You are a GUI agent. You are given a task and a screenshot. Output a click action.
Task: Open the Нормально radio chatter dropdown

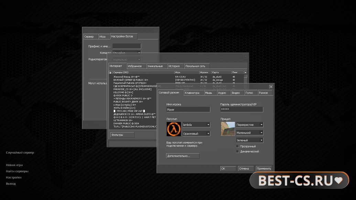click(127, 60)
